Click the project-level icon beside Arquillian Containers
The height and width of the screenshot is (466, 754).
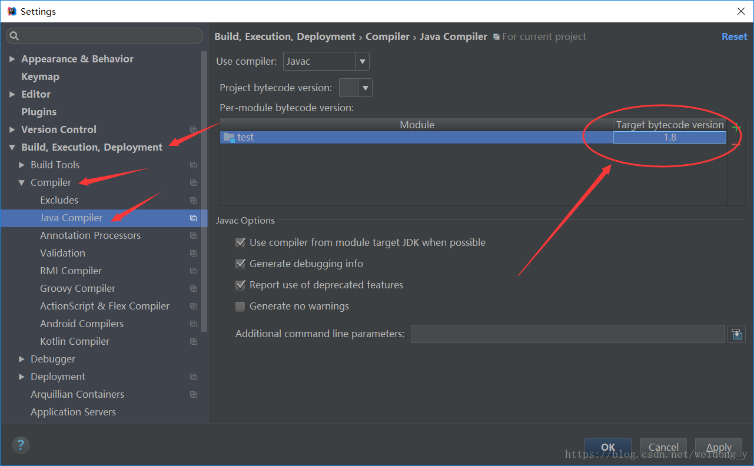193,394
